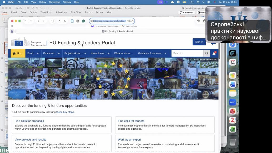Open Zoom from the dock
Screen dimensions: 272x153
pos(233,102)
